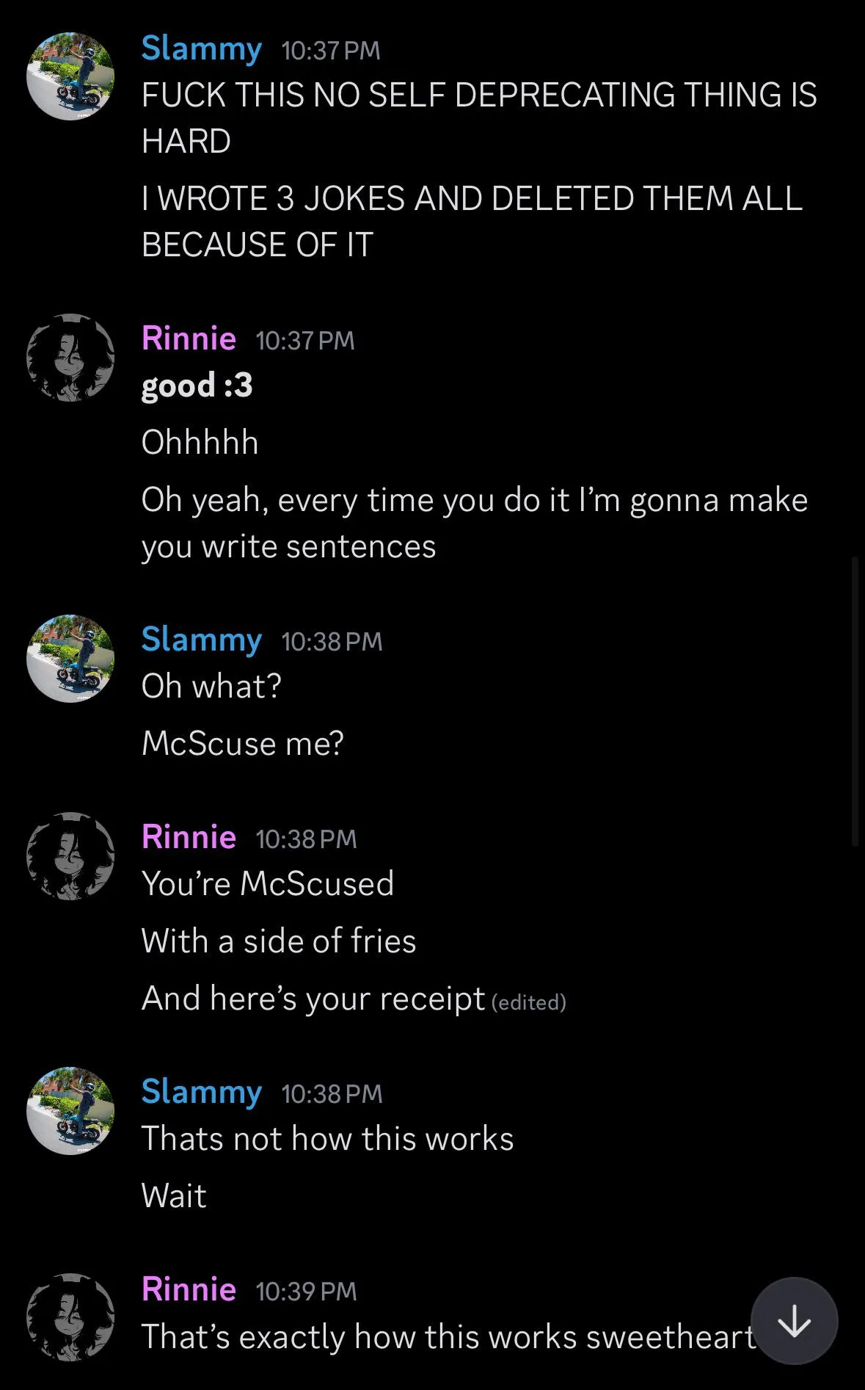Tap the "Ohhhhh" message from Rinnie
Image resolution: width=865 pixels, height=1390 pixels.
tap(200, 443)
